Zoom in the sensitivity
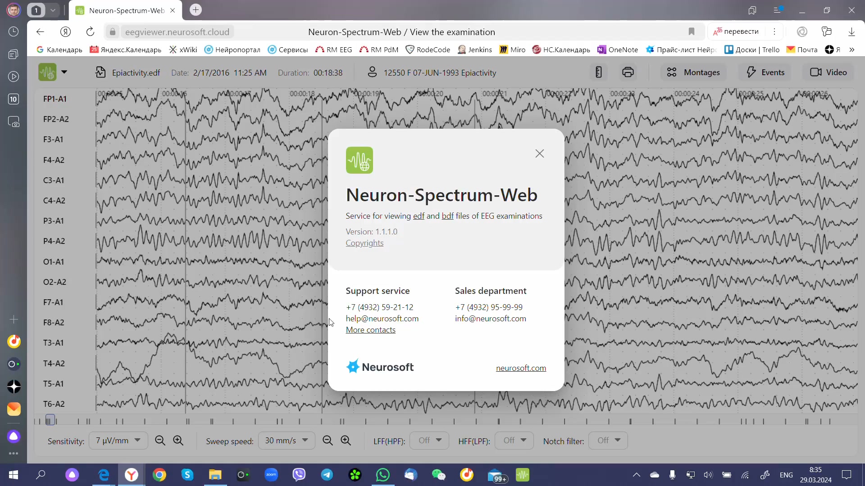865x486 pixels. coord(178,441)
